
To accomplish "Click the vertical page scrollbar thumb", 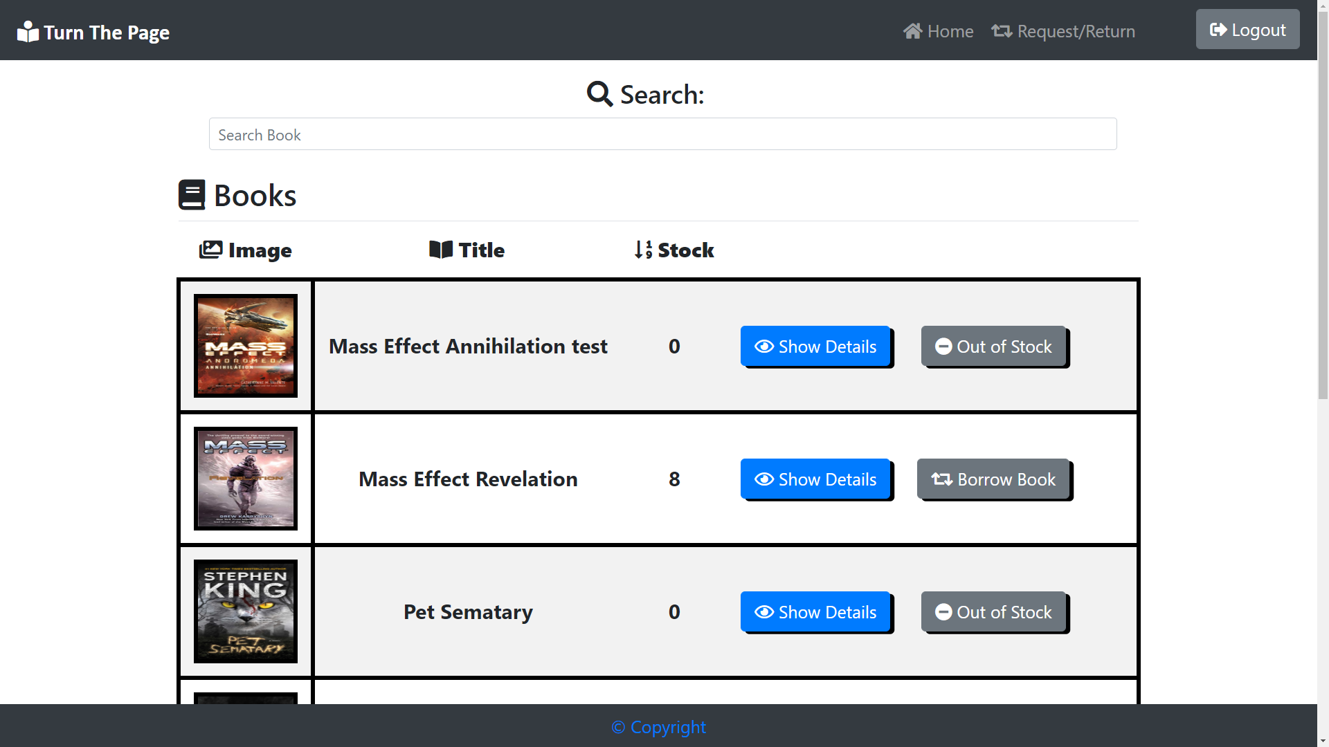I will [x=1323, y=207].
